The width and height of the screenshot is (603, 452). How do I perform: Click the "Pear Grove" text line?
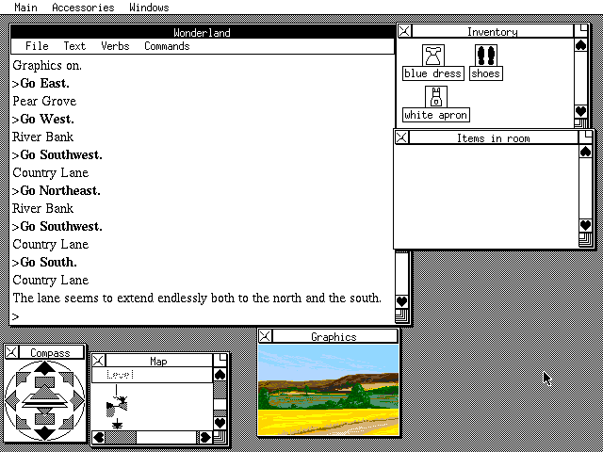click(x=44, y=101)
